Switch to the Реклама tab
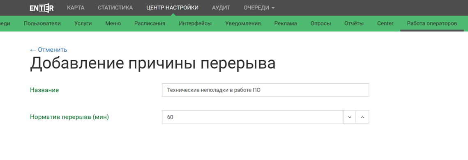This screenshot has height=160, width=468. coord(286,23)
